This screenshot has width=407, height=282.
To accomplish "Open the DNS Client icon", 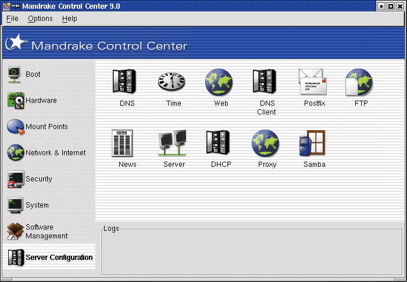I will click(264, 81).
